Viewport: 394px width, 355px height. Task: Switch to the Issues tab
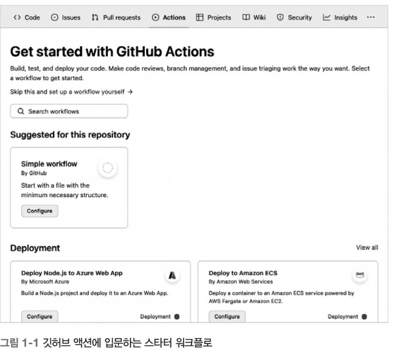[66, 18]
